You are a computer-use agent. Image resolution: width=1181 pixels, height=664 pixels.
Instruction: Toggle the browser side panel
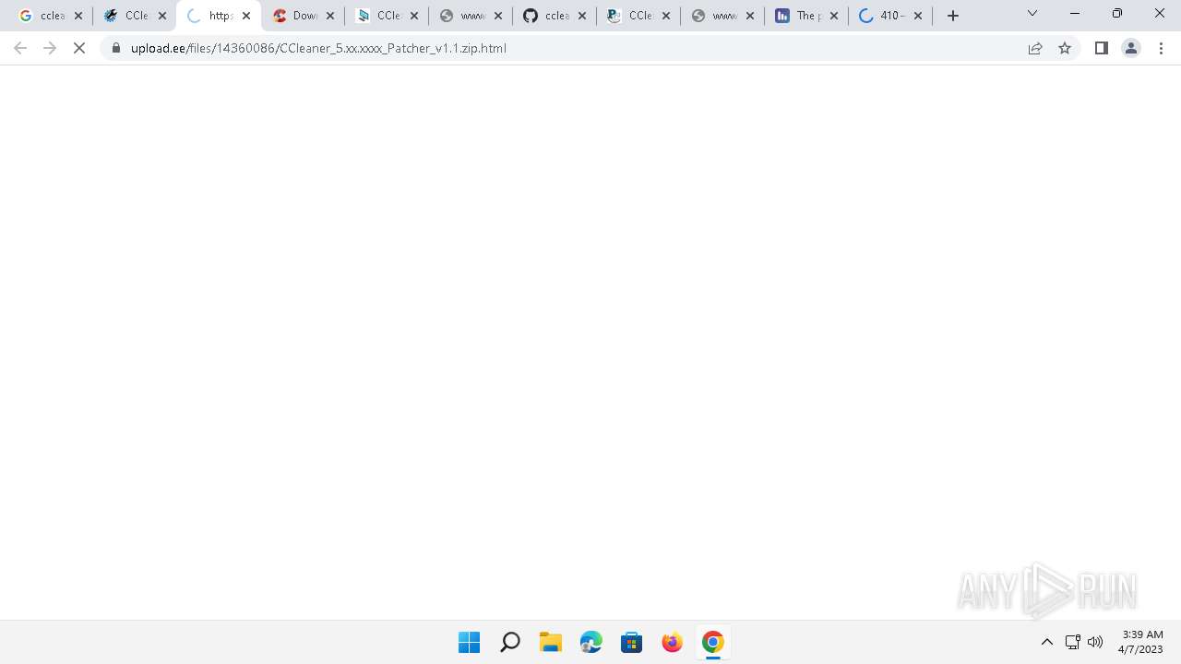[x=1101, y=48]
